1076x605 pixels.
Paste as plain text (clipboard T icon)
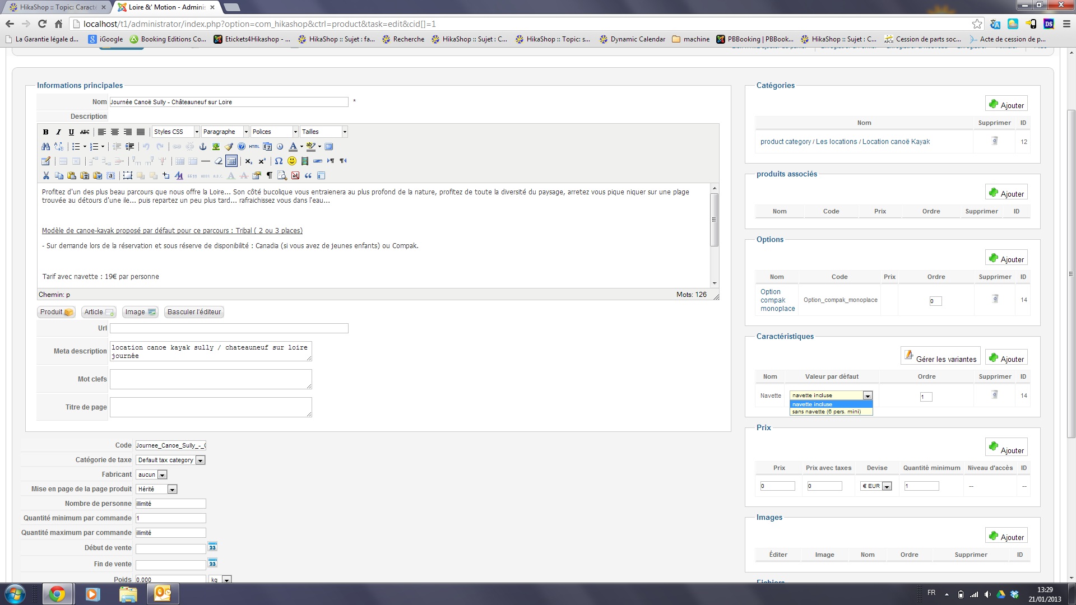(x=85, y=176)
